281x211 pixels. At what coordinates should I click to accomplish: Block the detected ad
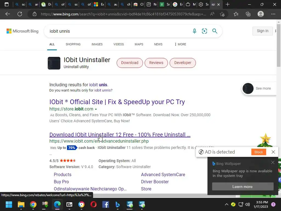click(258, 152)
